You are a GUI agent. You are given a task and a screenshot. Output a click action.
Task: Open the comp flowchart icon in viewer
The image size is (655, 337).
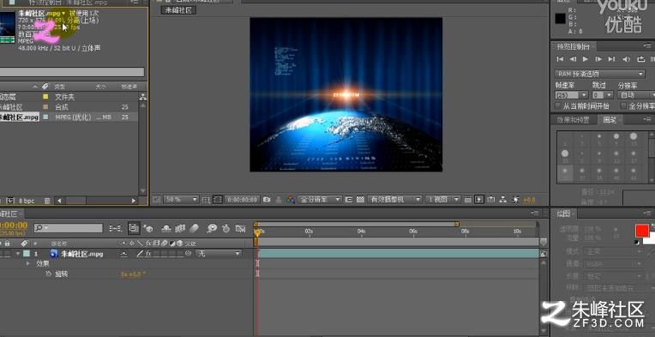[503, 200]
